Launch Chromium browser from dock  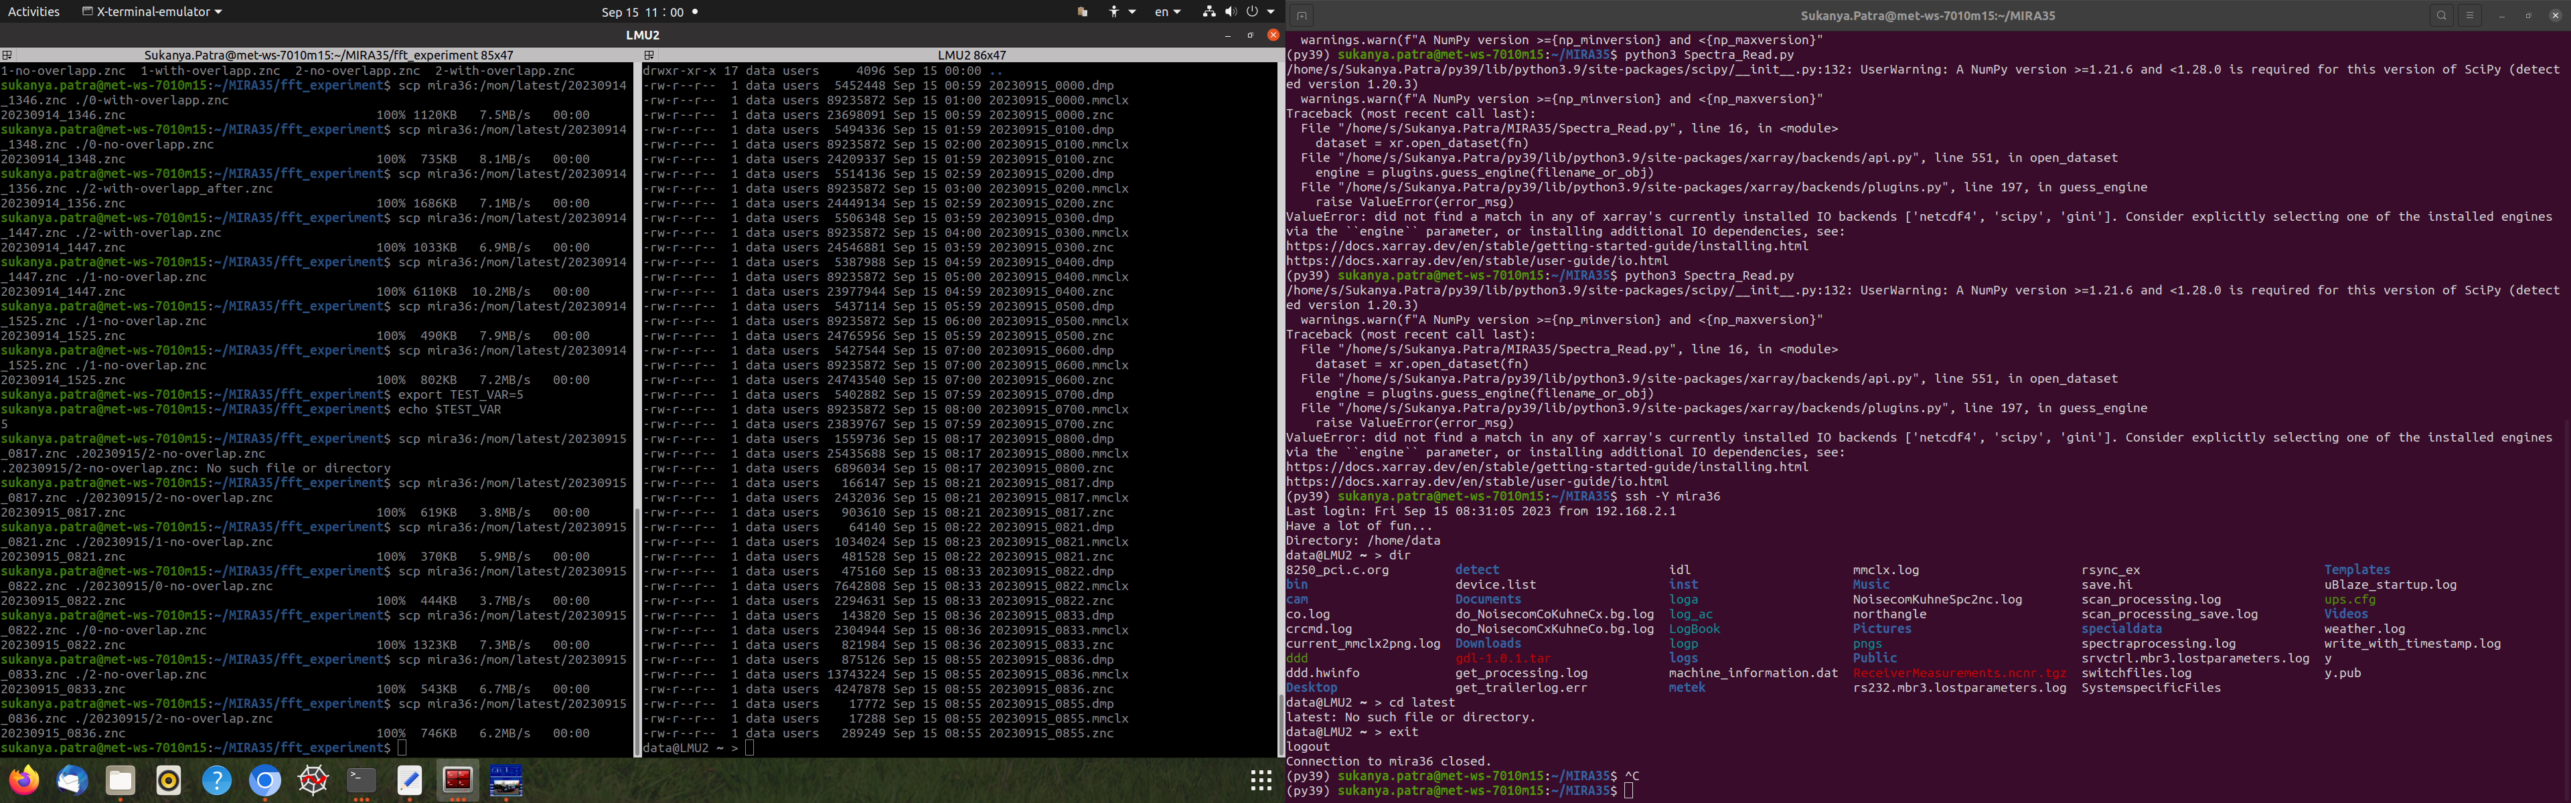pos(264,780)
